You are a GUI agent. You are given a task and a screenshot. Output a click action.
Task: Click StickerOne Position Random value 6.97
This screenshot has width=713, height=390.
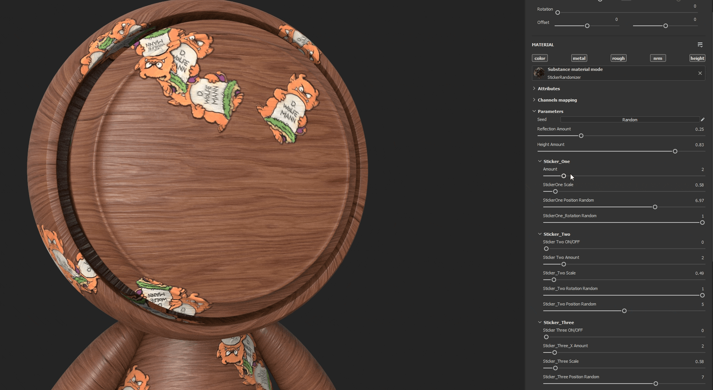[699, 200]
